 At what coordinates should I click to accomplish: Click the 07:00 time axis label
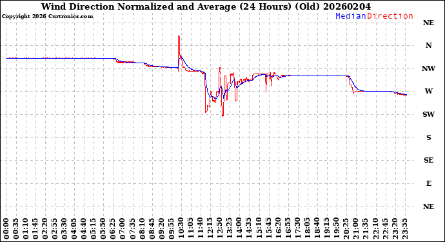click(x=123, y=228)
